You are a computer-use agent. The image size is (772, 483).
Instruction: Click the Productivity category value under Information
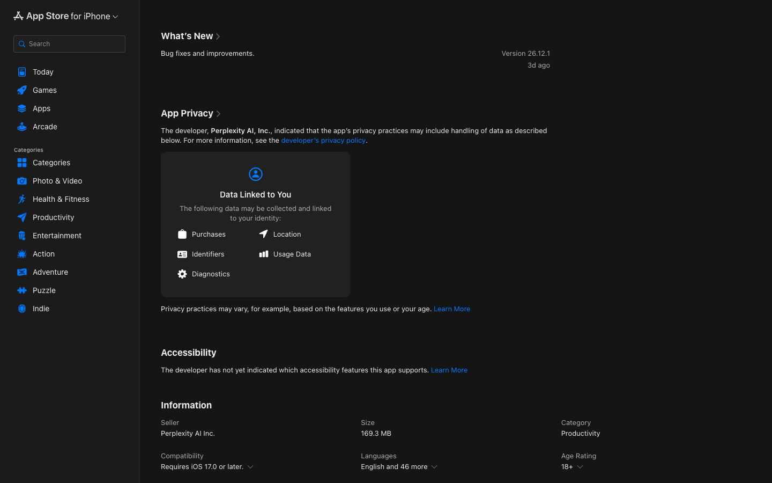581,434
